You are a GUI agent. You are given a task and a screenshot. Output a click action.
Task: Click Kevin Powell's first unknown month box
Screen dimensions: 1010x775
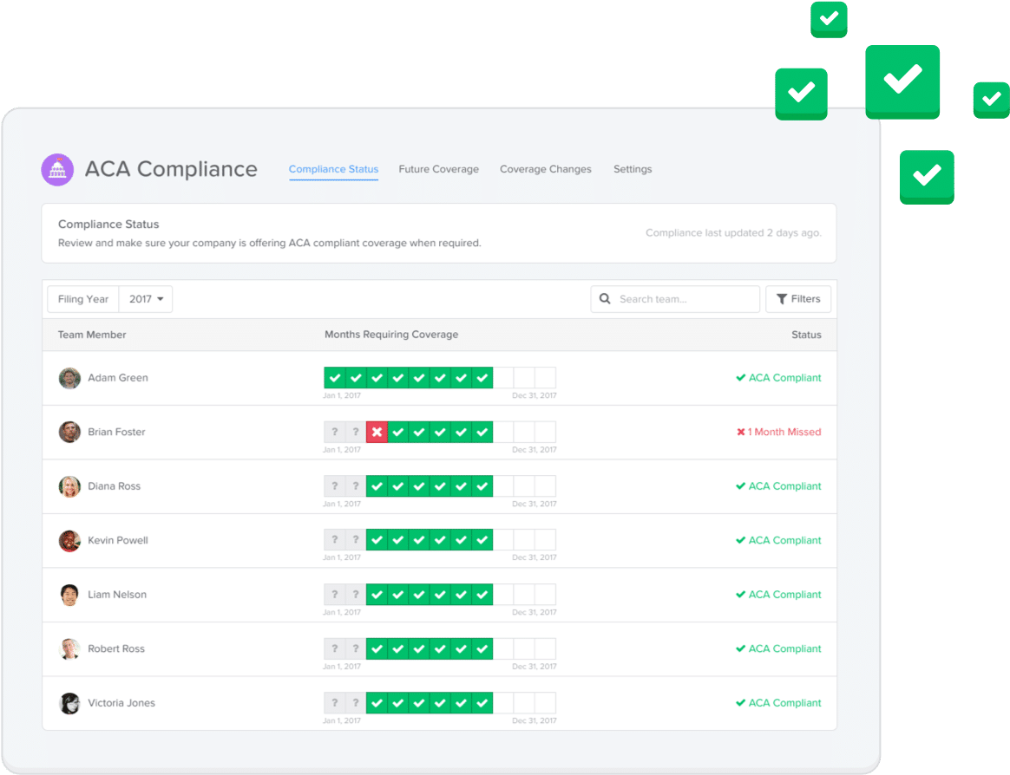coord(334,540)
